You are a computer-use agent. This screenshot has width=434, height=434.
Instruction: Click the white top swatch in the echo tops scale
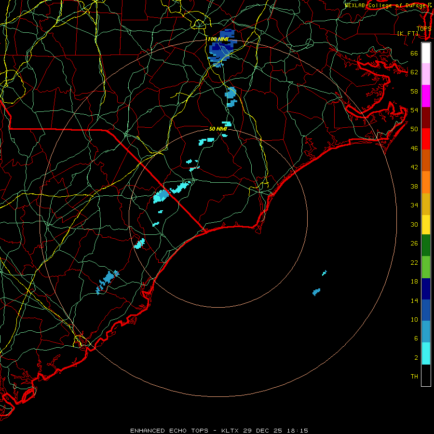426,53
